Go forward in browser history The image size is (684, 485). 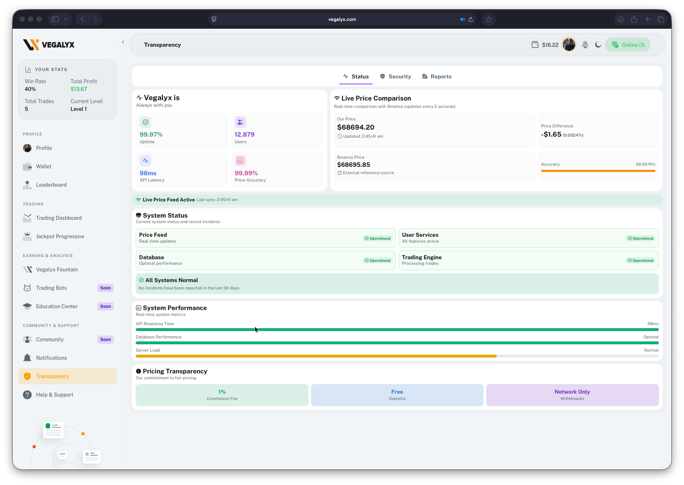(95, 19)
